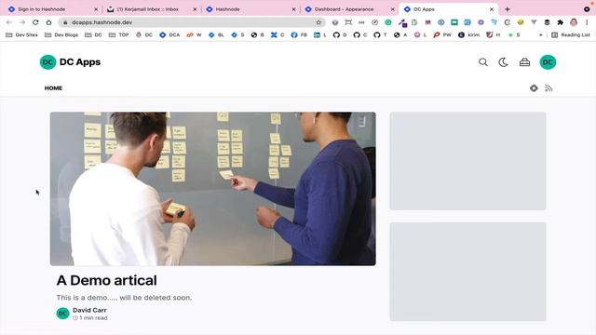Viewport: 596px width, 335px height.
Task: Switch to Dashboard - Appearance tab
Action: coord(349,8)
